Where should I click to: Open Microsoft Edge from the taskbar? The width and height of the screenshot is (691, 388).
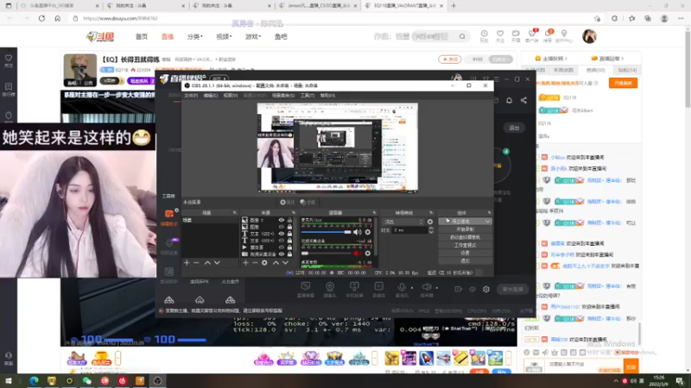pyautogui.click(x=34, y=380)
